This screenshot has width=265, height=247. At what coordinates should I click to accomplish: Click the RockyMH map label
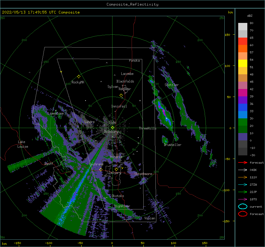(x=78, y=82)
